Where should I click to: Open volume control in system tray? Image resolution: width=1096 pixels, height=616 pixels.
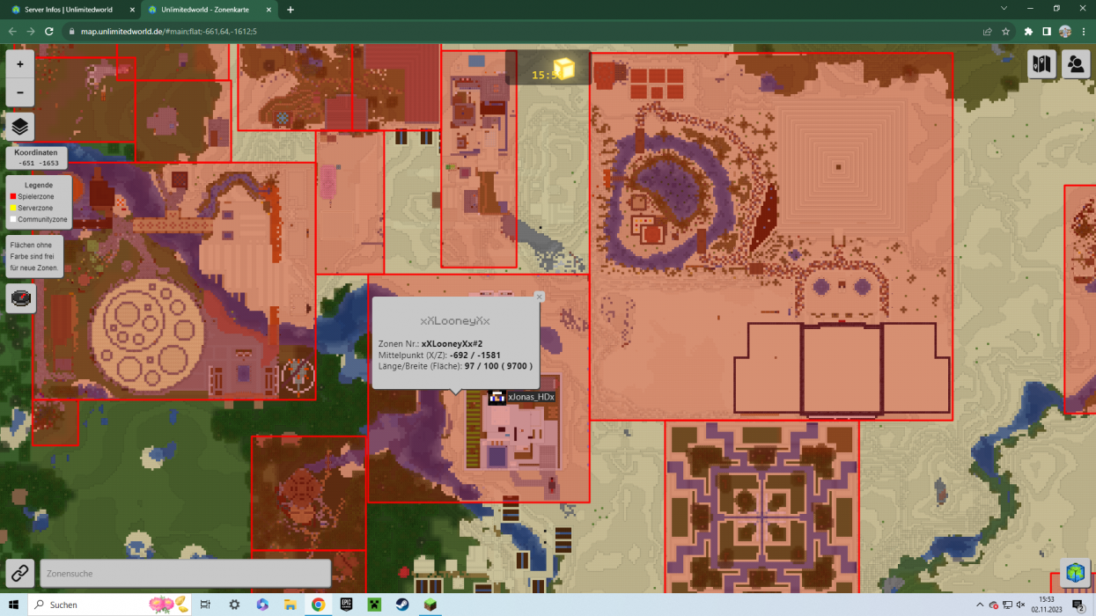coord(1021,605)
